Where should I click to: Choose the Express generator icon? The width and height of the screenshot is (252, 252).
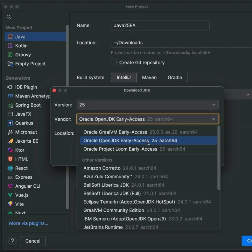(x=10, y=177)
